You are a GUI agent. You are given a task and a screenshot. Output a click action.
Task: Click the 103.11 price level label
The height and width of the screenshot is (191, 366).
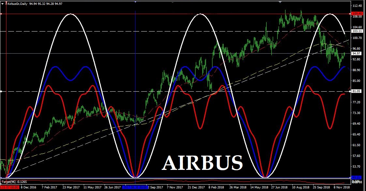tap(357, 31)
